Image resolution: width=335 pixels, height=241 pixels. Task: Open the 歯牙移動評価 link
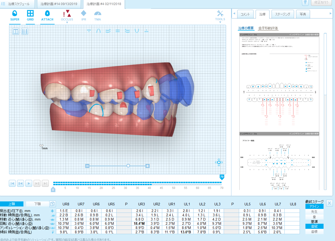click(268, 28)
